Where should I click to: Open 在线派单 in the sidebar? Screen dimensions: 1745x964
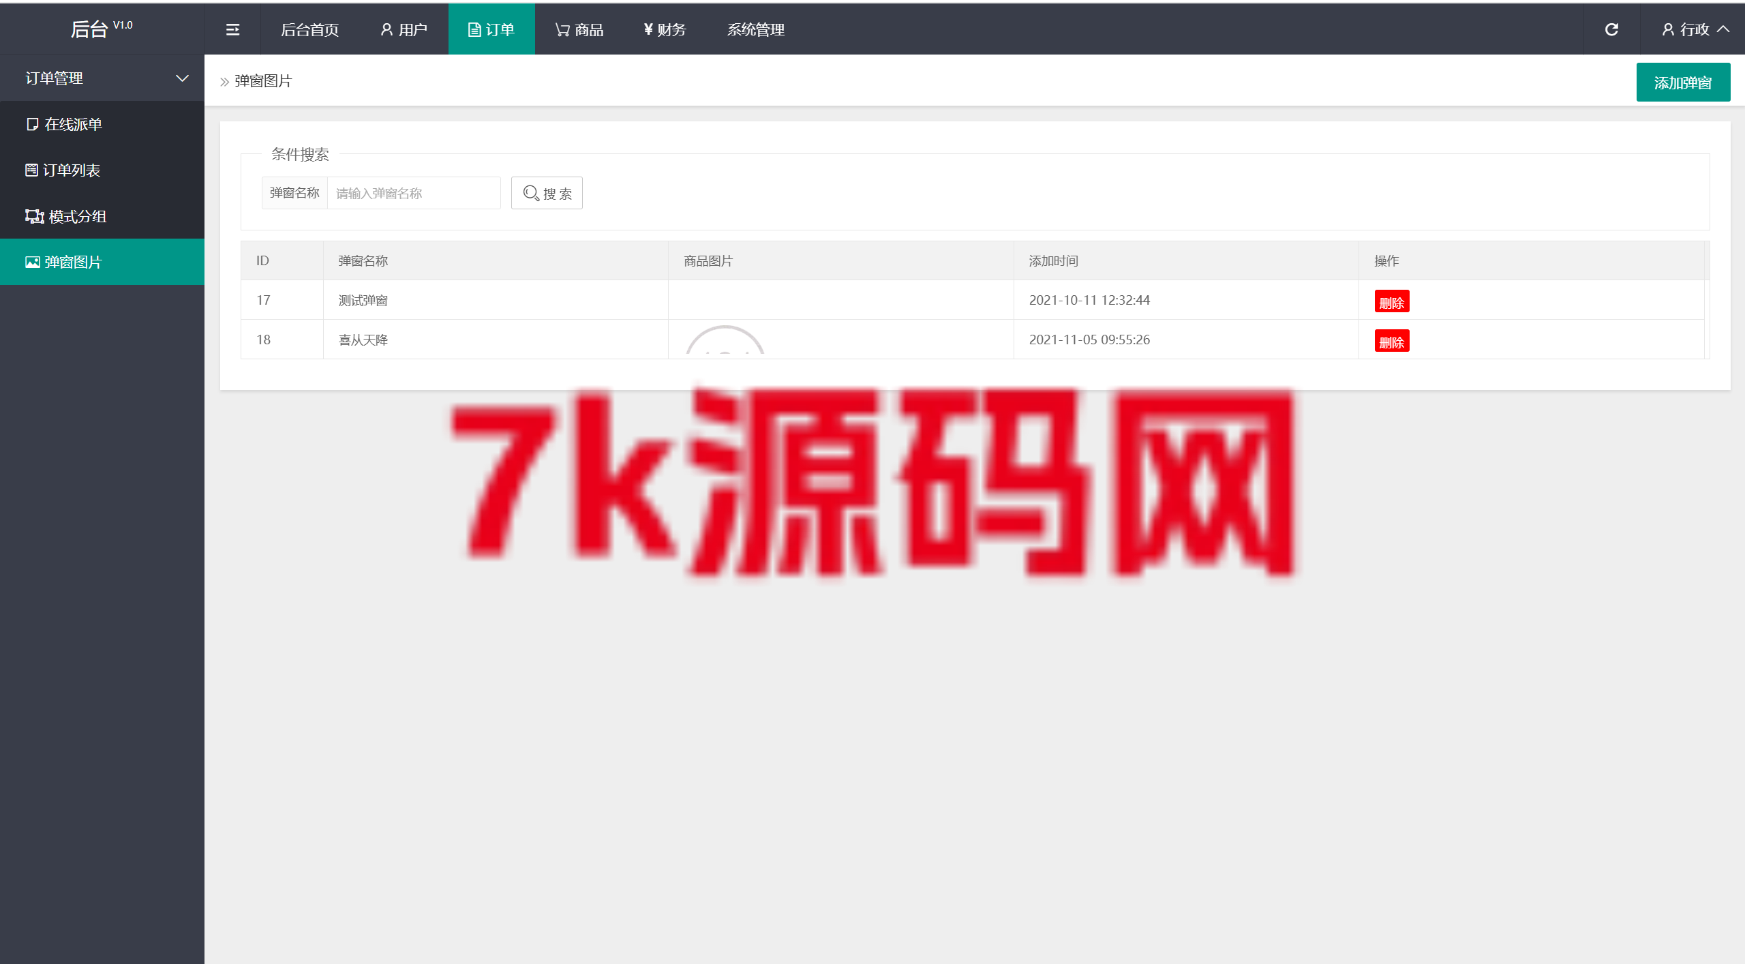[102, 124]
